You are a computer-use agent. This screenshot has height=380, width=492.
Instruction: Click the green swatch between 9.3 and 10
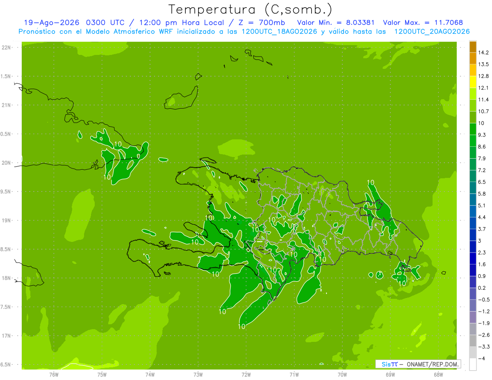click(473, 129)
